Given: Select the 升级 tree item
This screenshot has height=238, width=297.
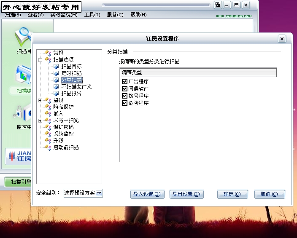Looking at the screenshot, I should coord(58,141).
